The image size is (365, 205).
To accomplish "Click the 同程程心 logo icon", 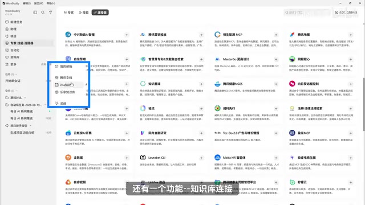I will pos(292,59).
